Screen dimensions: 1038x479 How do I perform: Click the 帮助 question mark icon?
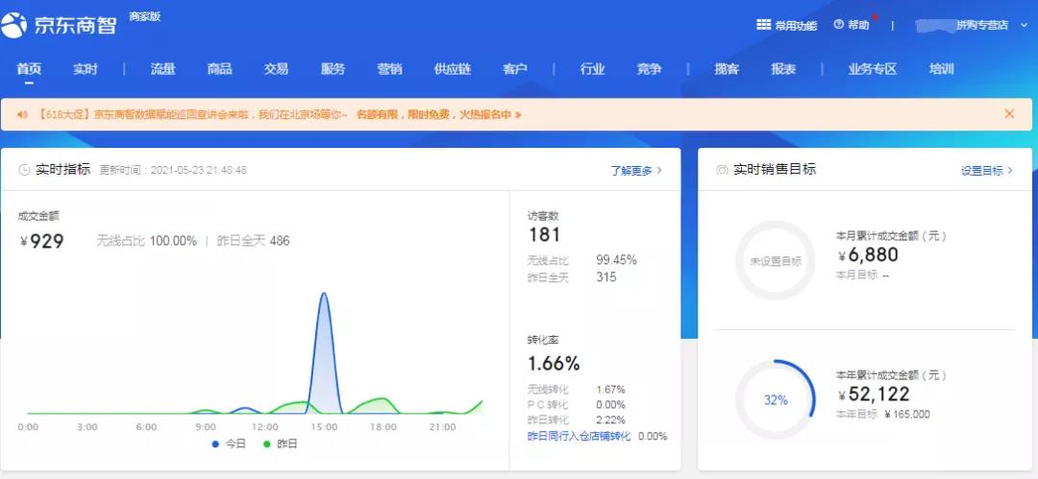839,25
